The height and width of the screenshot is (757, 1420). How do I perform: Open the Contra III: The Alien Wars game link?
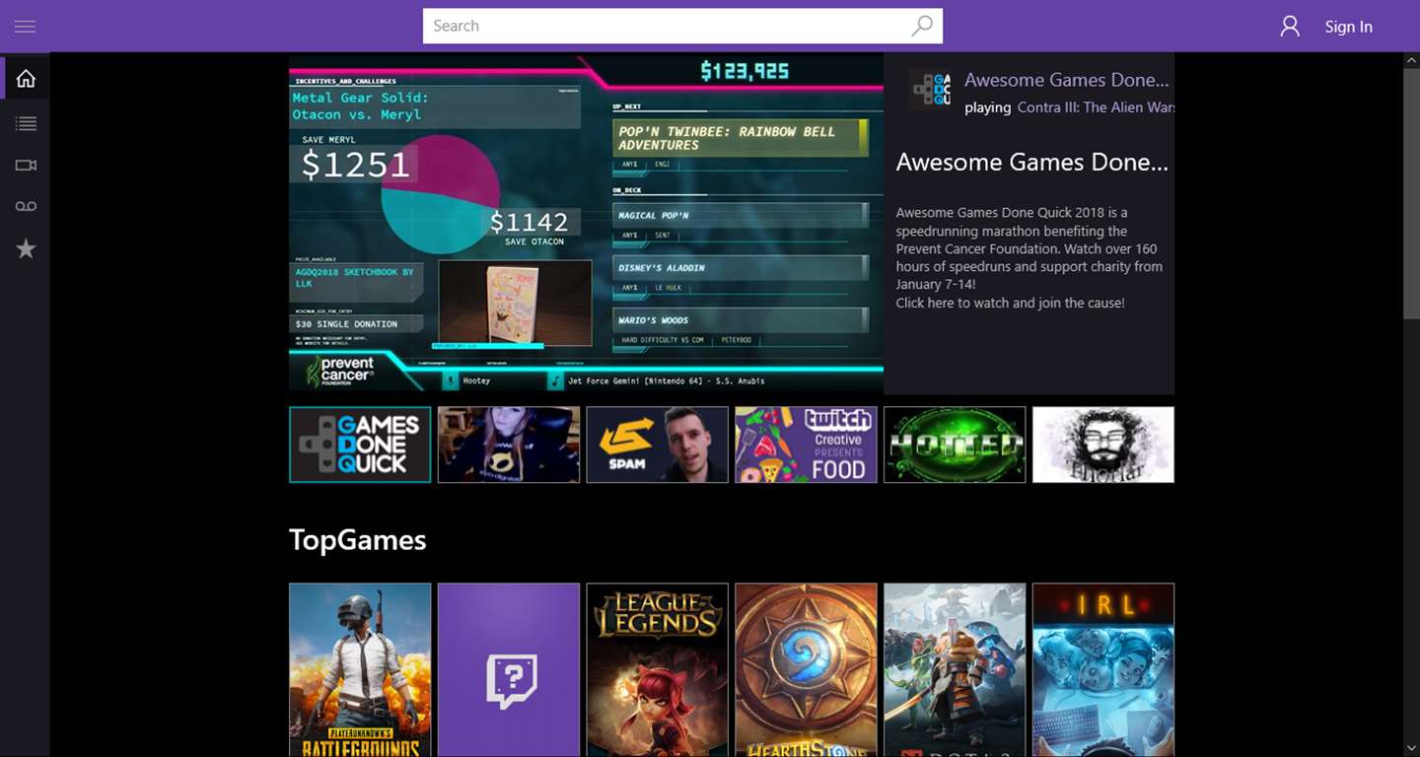coord(1096,106)
